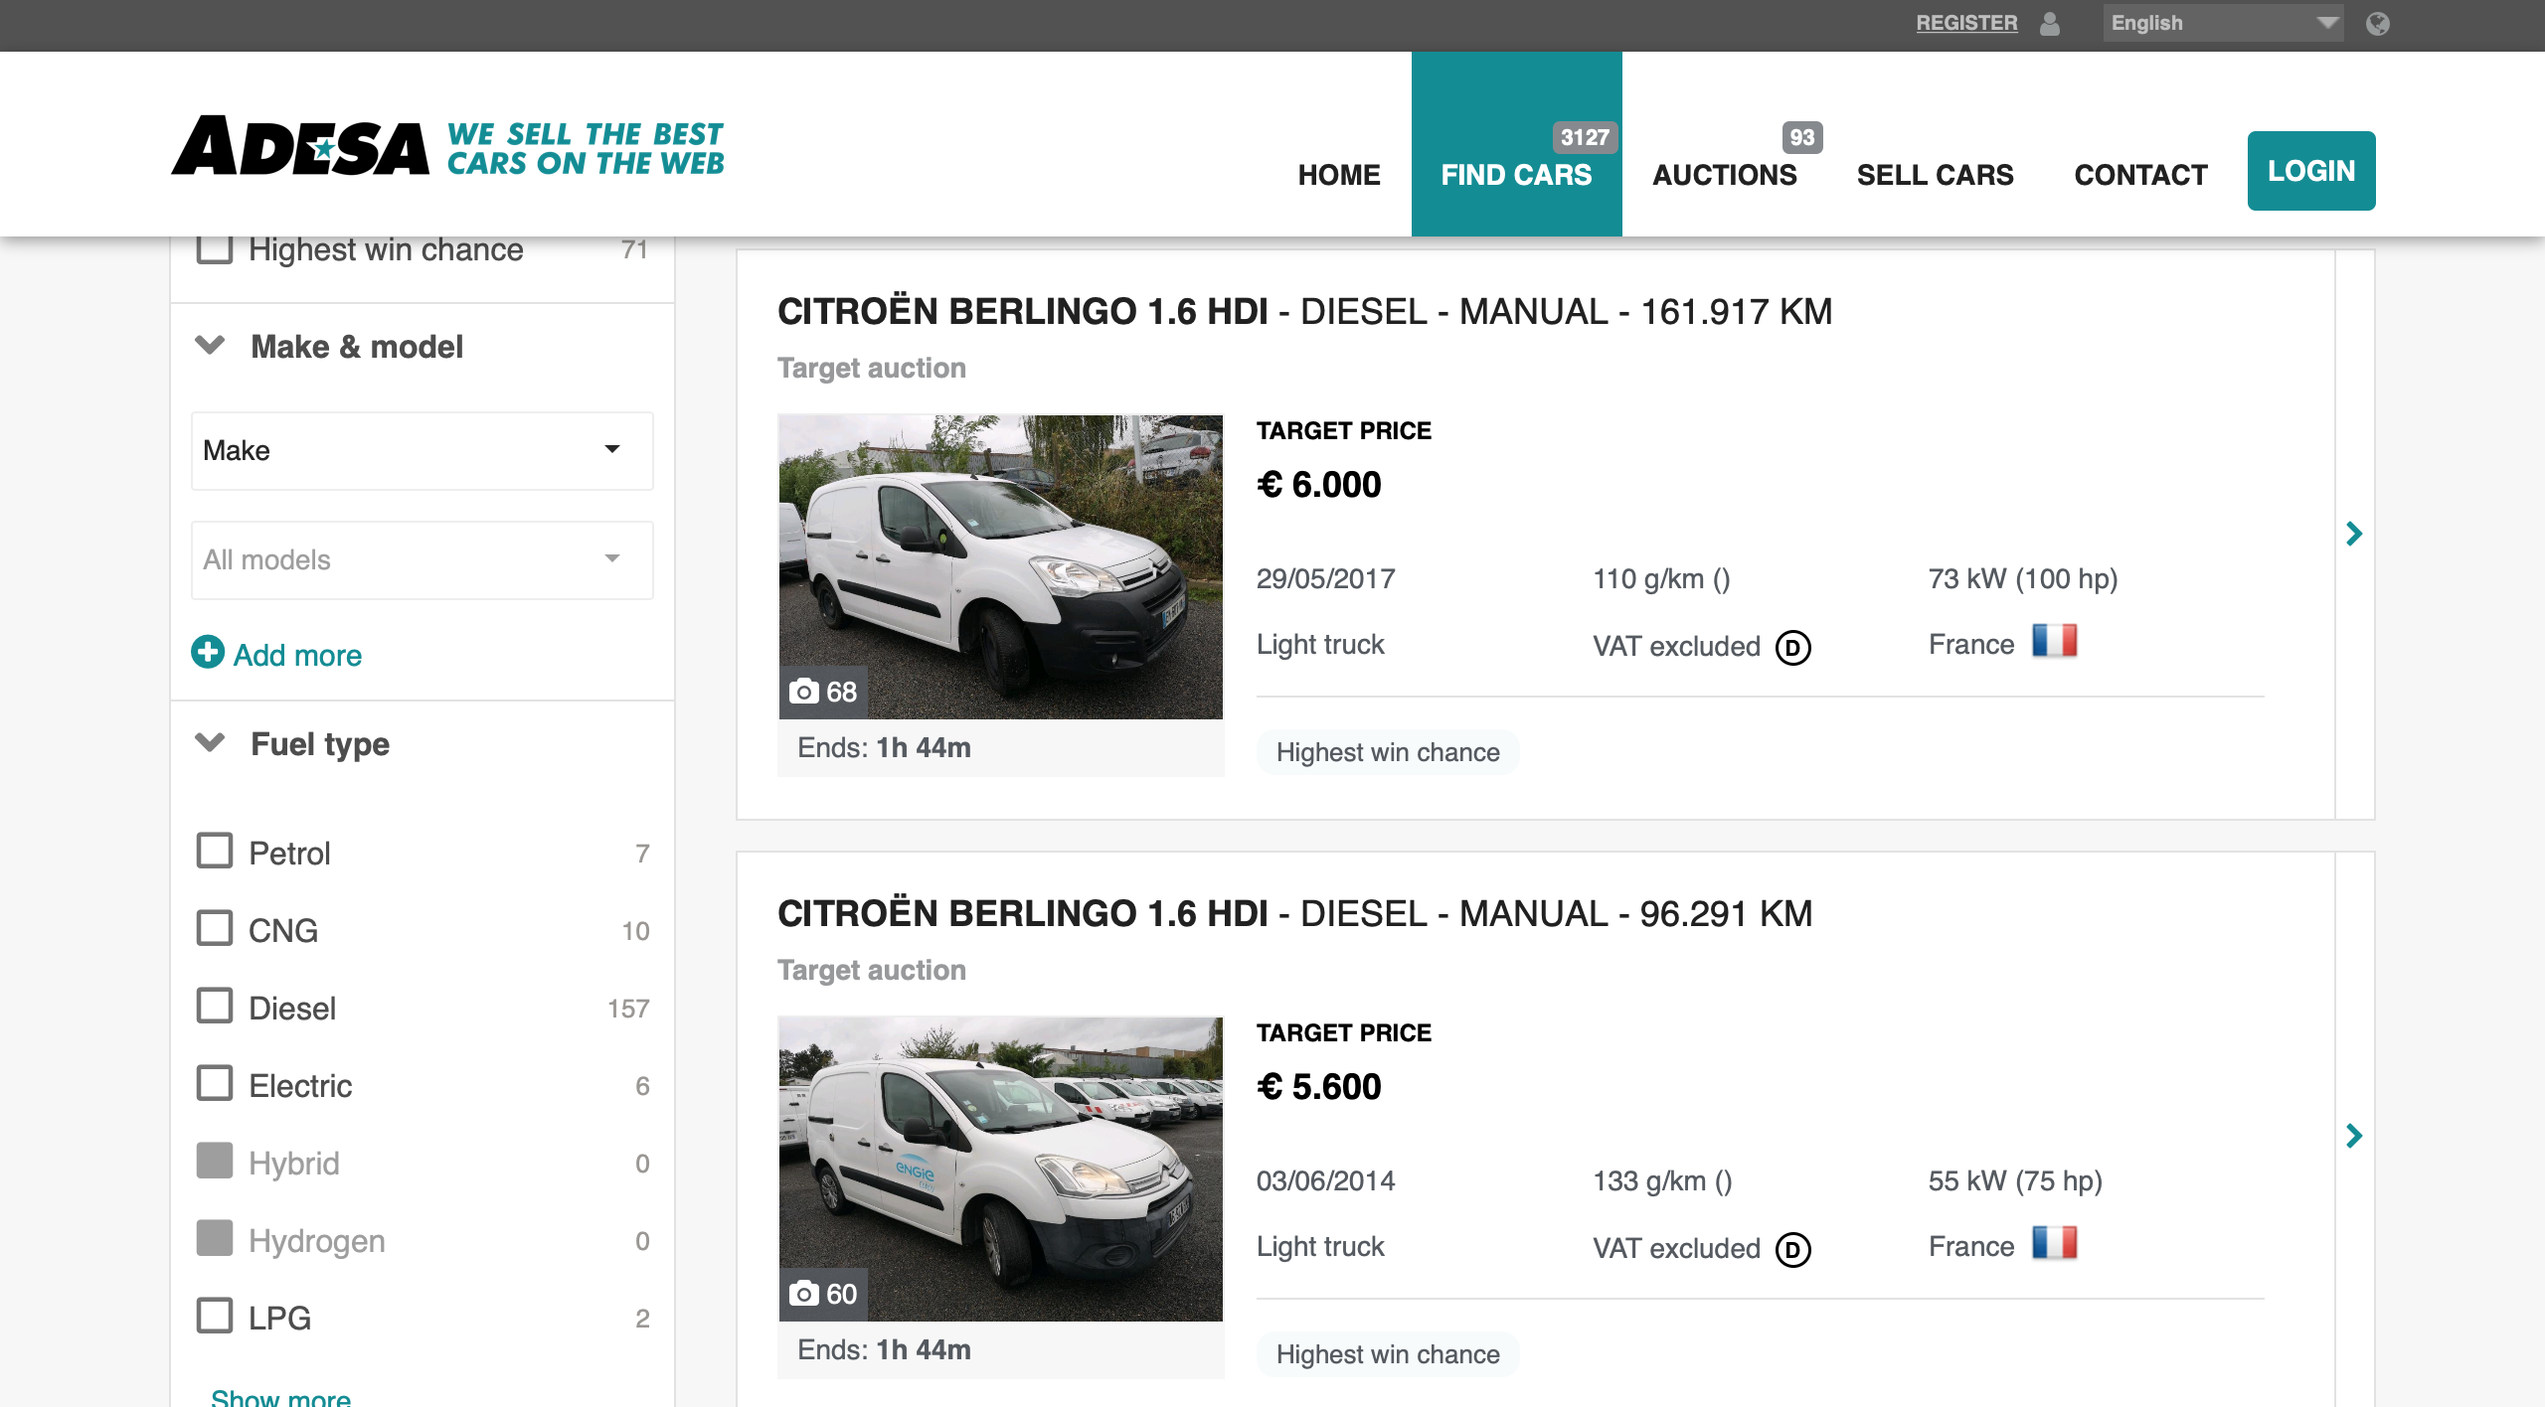
Task: Click the French flag on the €5.600 listing
Action: click(2055, 1243)
